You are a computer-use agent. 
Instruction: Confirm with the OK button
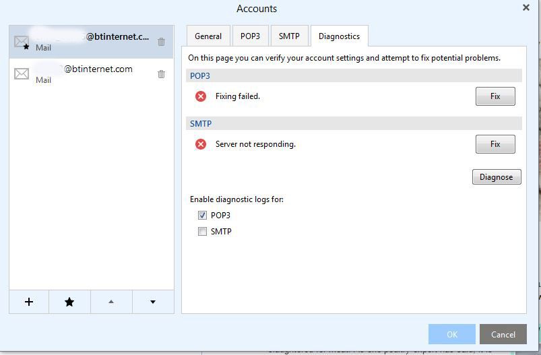[452, 334]
